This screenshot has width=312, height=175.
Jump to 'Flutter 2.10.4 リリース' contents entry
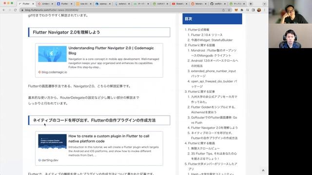207,35
